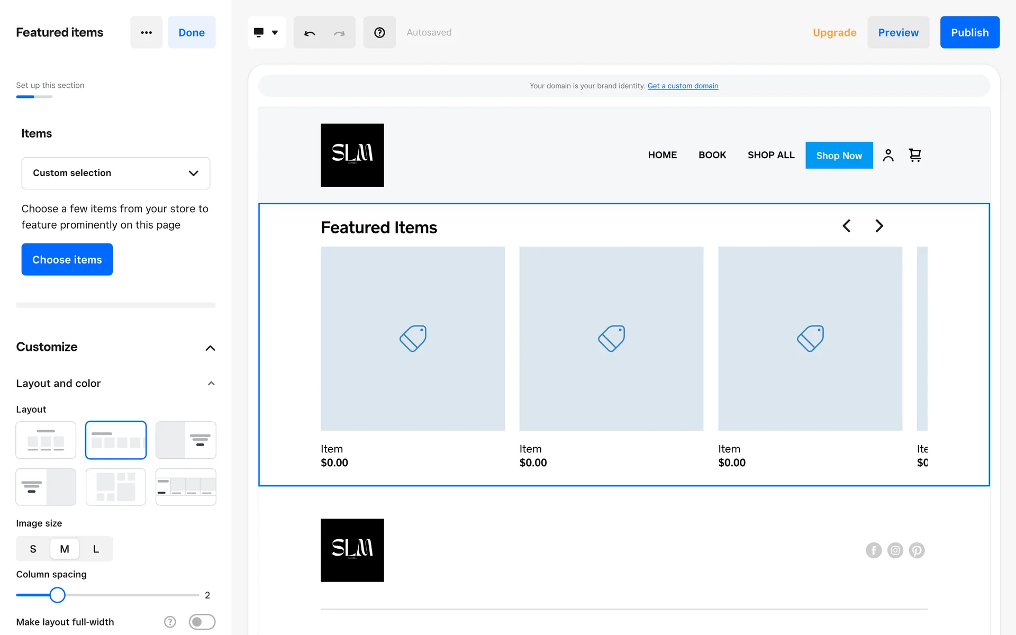Select the L image size option

pos(96,549)
